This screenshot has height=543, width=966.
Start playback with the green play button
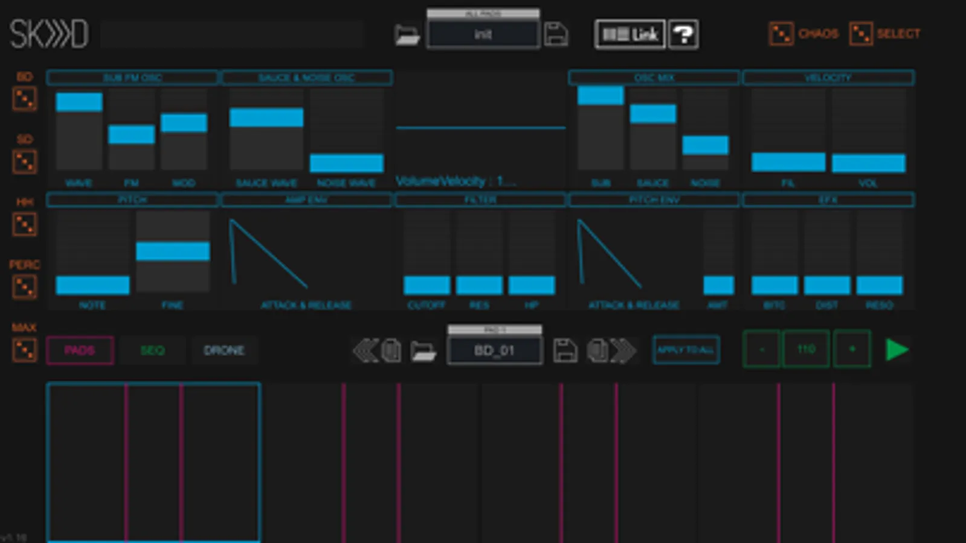[x=897, y=350]
